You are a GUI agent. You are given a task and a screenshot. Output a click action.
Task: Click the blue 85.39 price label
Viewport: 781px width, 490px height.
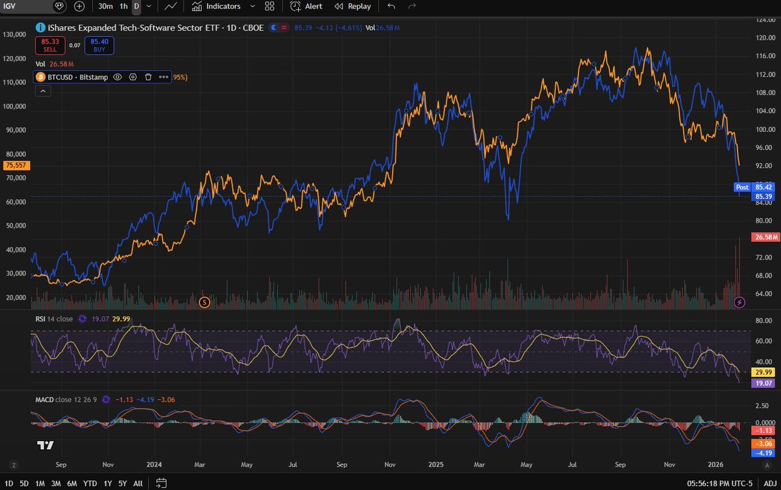[x=763, y=197]
